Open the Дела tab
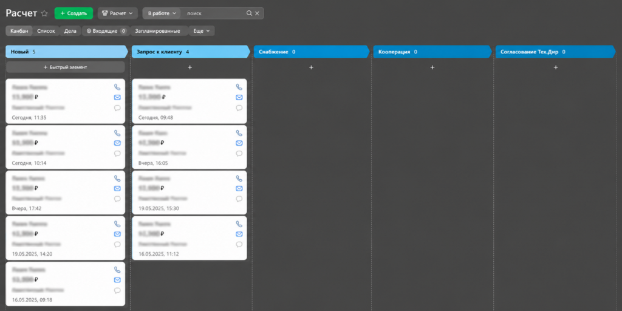622x311 pixels. coord(70,31)
